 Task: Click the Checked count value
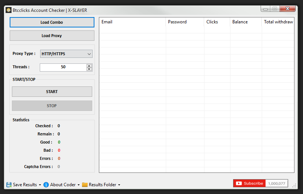pos(59,126)
